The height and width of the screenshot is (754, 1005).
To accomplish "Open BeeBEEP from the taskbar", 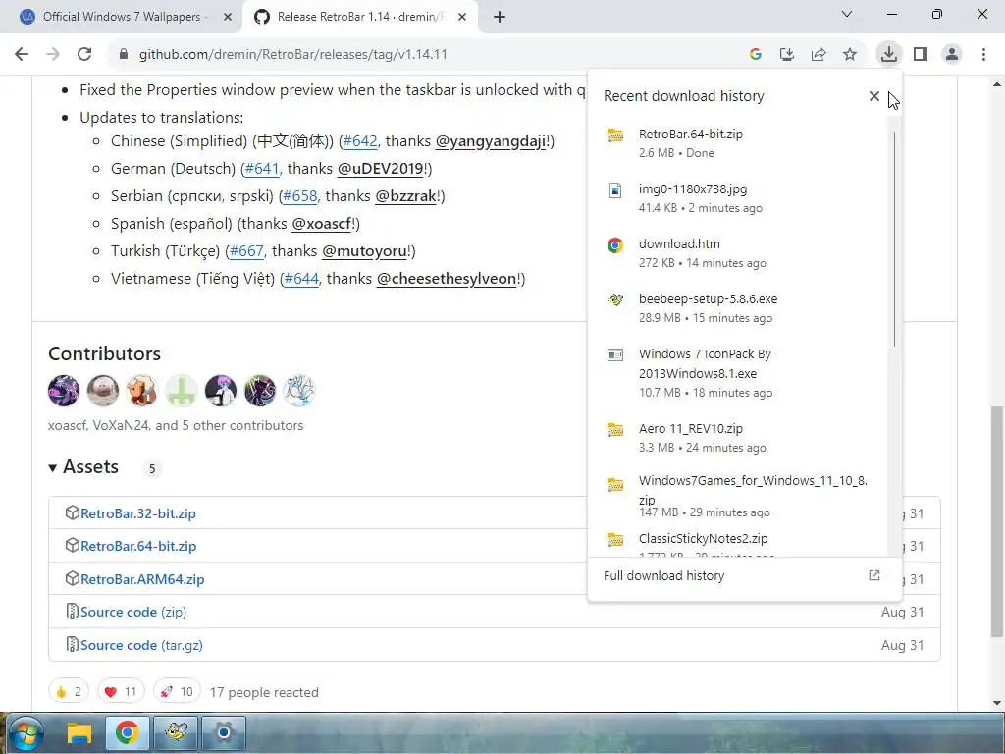I will 176,732.
